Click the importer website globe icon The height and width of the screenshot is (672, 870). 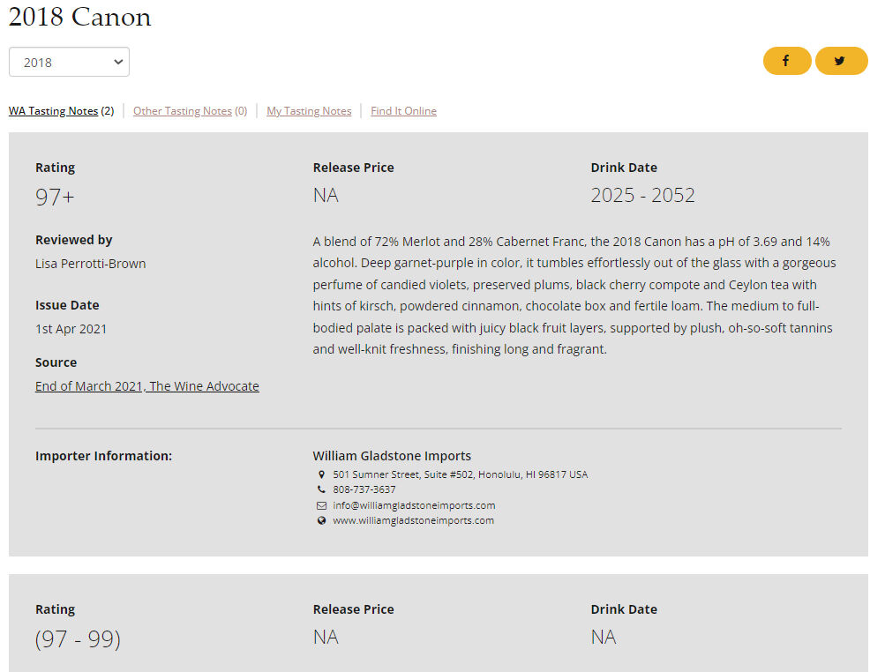click(x=321, y=520)
